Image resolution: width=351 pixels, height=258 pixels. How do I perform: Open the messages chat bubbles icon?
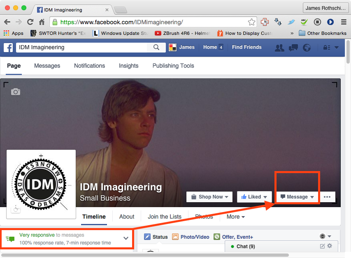[x=293, y=48]
